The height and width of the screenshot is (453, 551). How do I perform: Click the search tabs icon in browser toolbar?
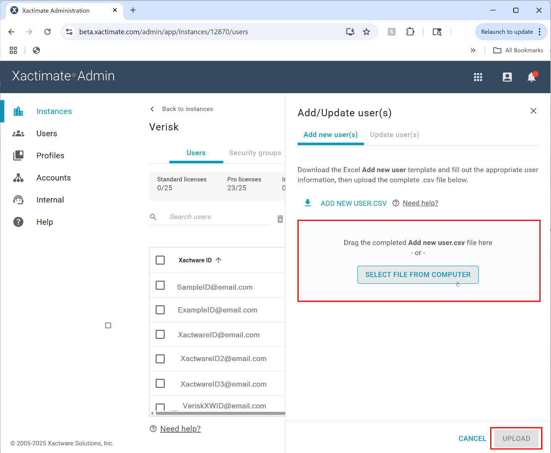coord(437,32)
